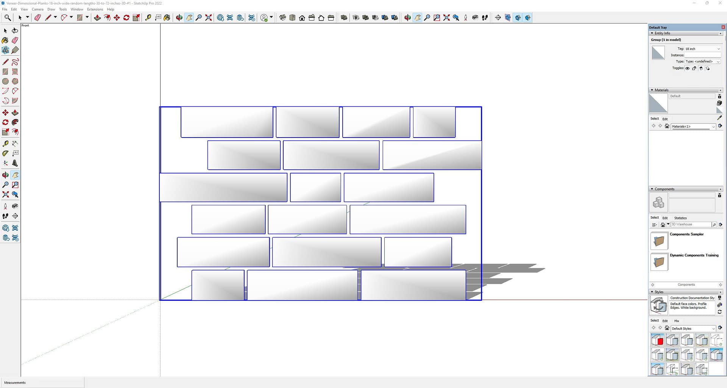Screen dimensions: 727x388
Task: Choose the Walk tool footprints icon
Action: coord(485,17)
